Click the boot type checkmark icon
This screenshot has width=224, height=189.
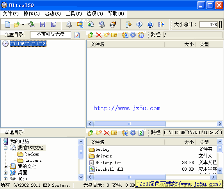pos(77,35)
